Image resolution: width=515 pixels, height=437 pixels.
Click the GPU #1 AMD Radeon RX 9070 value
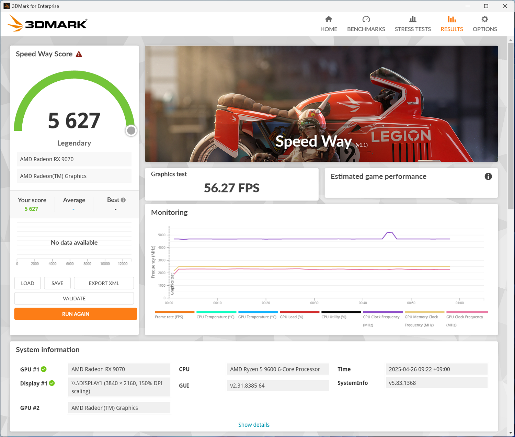coord(119,369)
